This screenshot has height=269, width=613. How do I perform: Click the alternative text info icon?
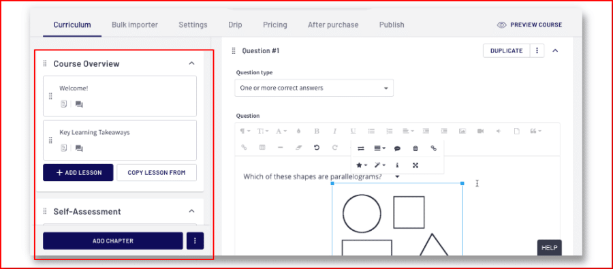coord(397,165)
